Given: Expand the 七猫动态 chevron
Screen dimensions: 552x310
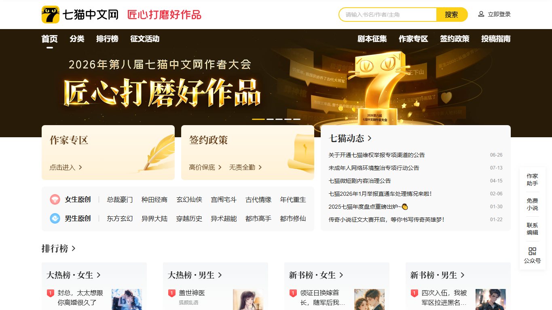Looking at the screenshot, I should click(x=369, y=138).
